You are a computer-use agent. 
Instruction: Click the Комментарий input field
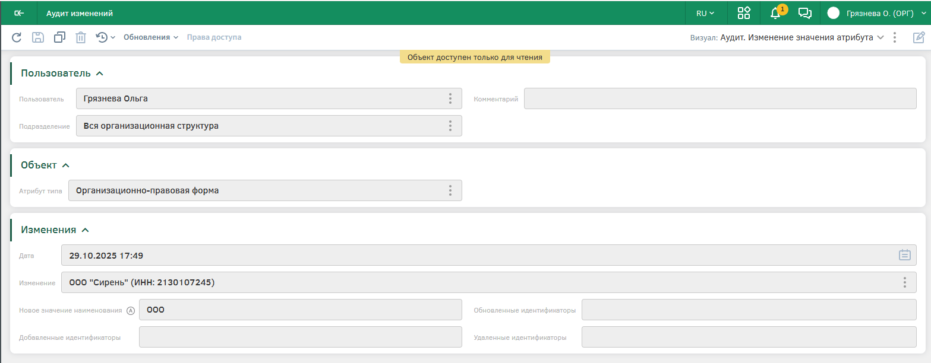tap(719, 99)
